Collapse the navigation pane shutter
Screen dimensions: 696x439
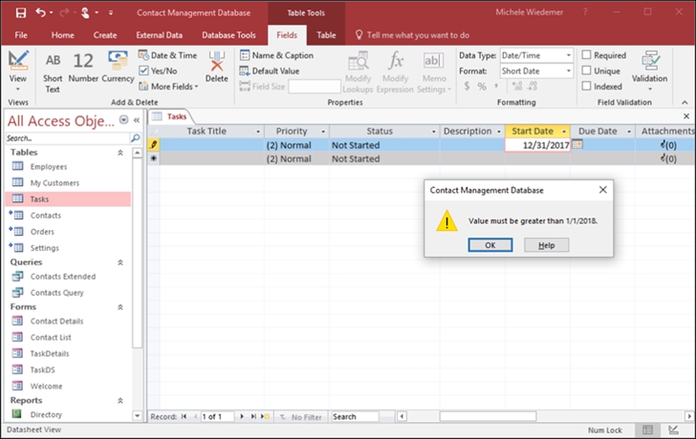(137, 120)
